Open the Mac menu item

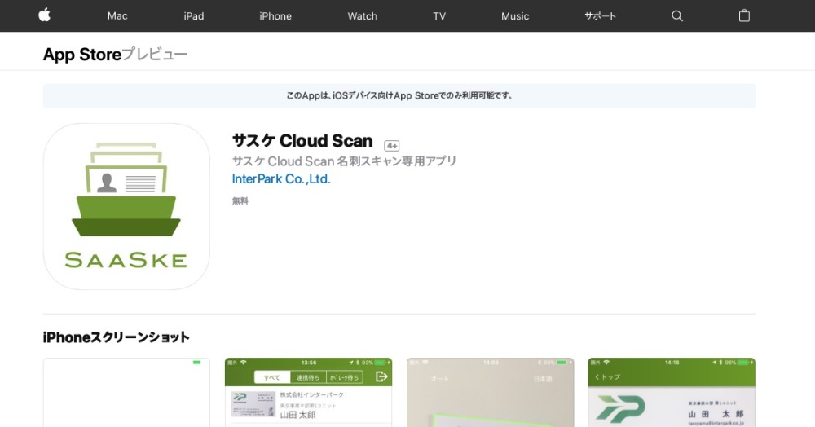pyautogui.click(x=117, y=16)
